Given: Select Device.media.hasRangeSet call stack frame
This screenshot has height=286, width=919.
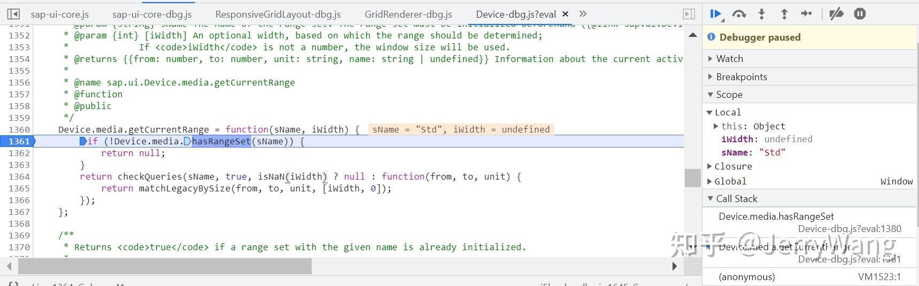Looking at the screenshot, I should (809, 222).
